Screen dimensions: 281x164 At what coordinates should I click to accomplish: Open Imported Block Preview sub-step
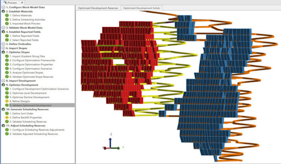[25, 24]
